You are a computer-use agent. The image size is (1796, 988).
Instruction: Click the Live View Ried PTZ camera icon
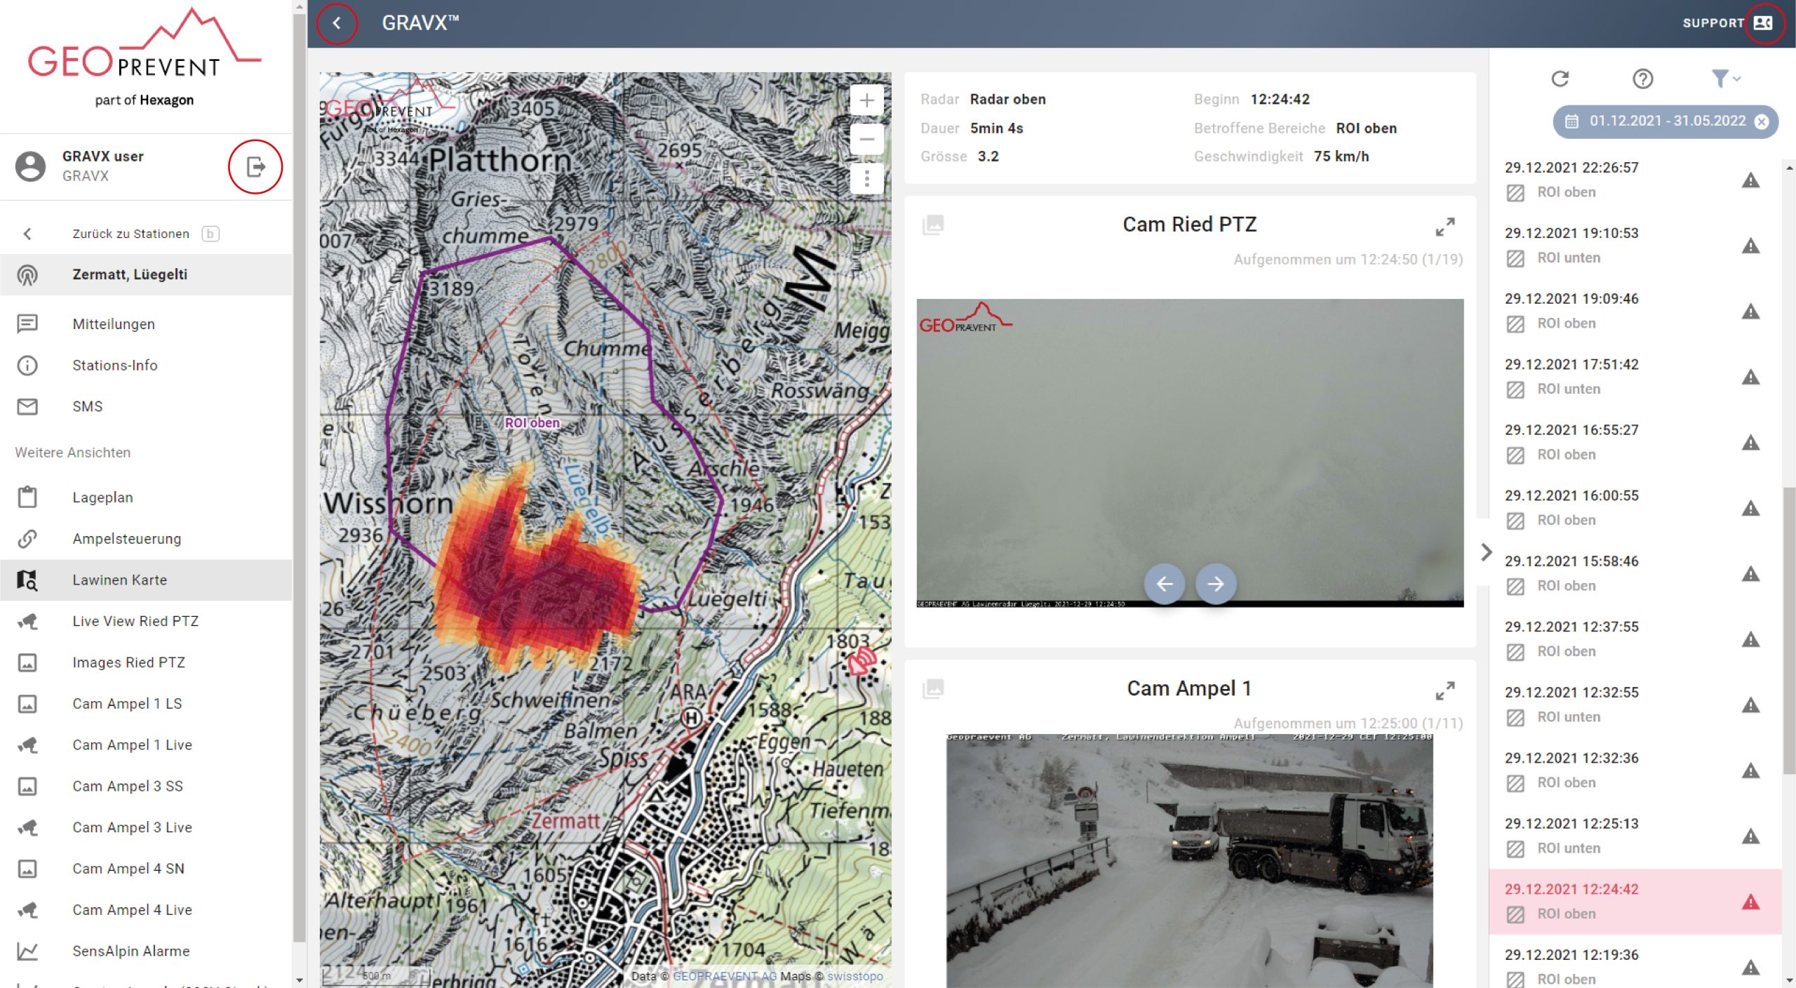click(x=27, y=622)
